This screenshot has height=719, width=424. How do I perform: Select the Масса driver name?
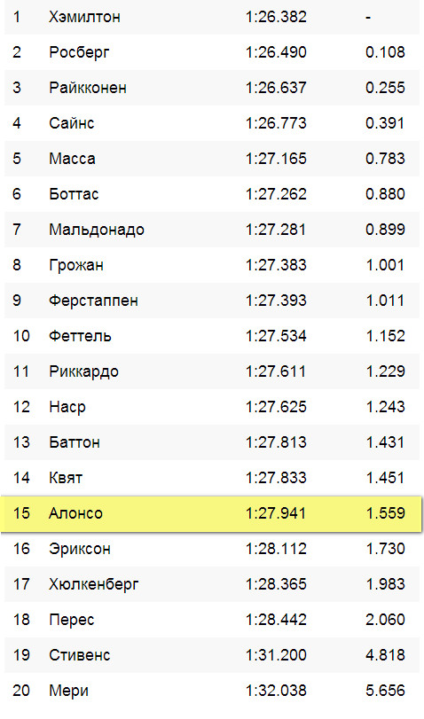tap(72, 159)
